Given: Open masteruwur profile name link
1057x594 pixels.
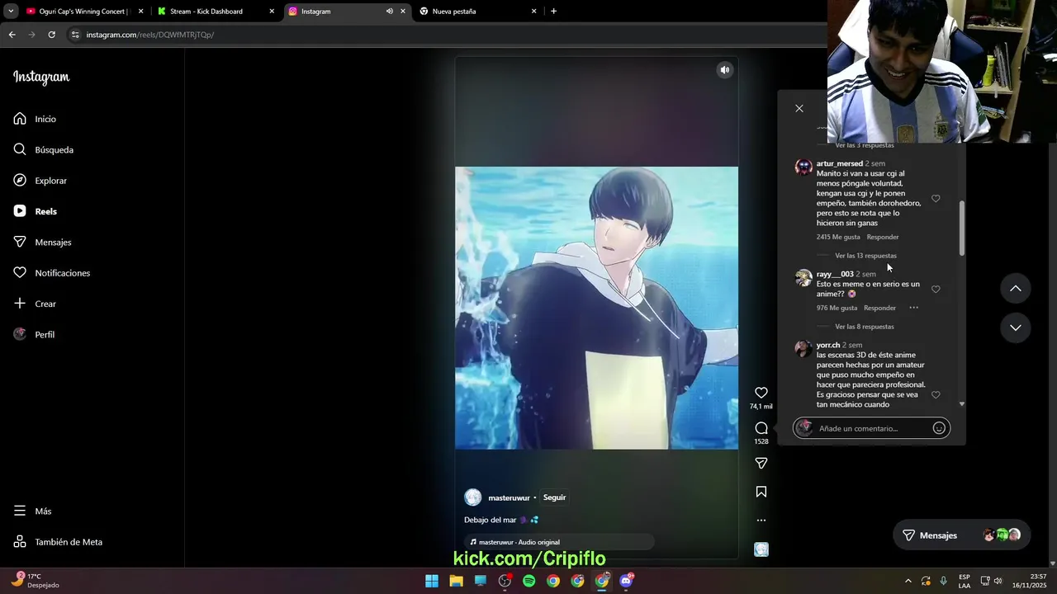Looking at the screenshot, I should [x=509, y=498].
